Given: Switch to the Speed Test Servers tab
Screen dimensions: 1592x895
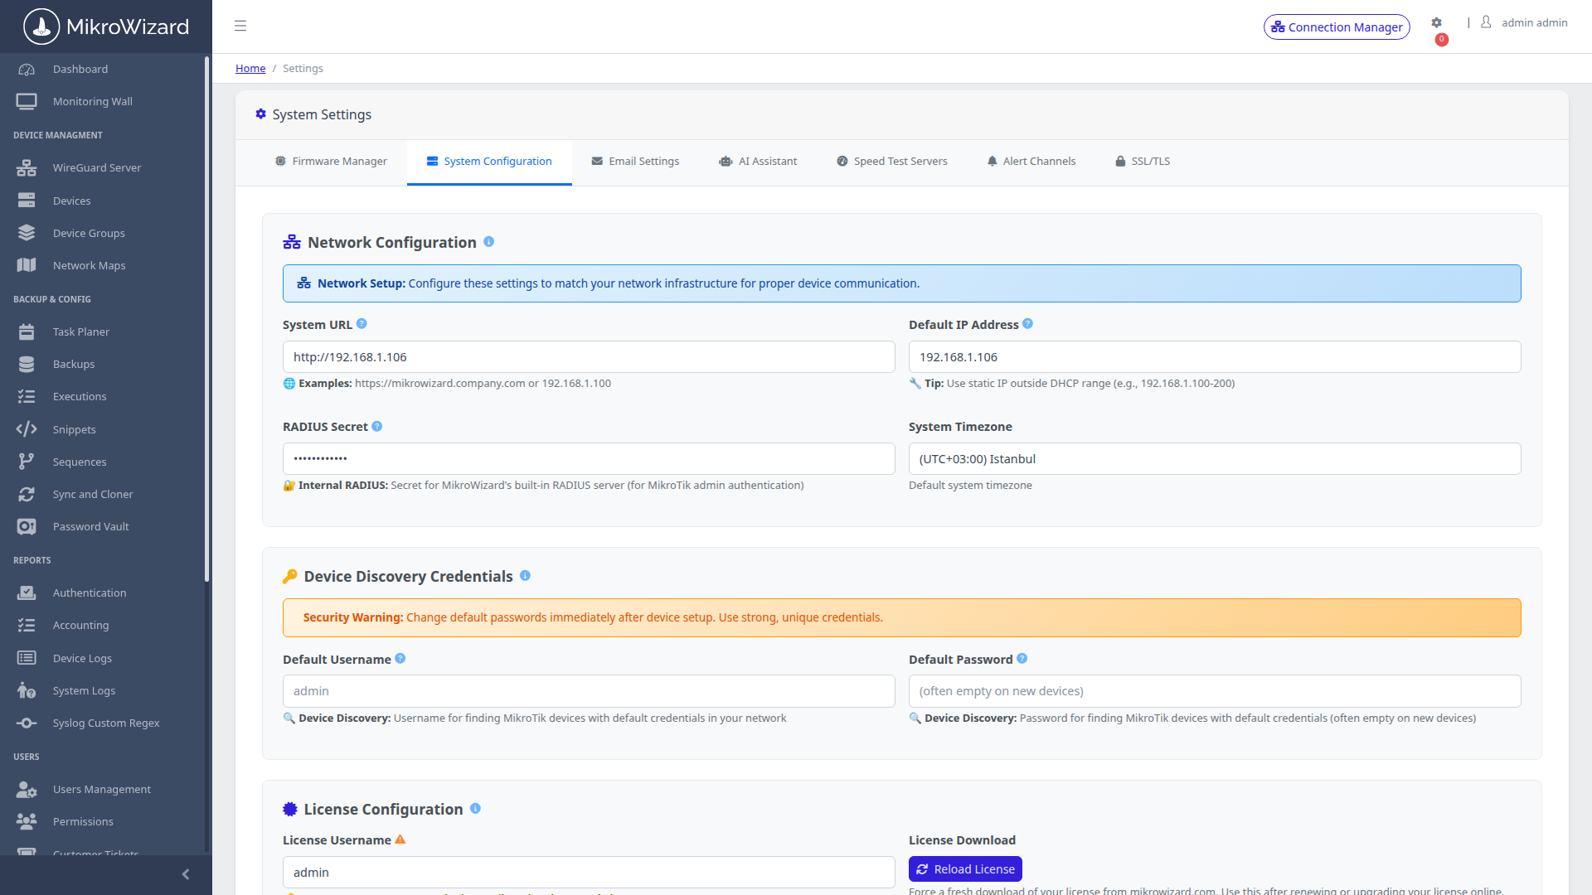Looking at the screenshot, I should [891, 162].
